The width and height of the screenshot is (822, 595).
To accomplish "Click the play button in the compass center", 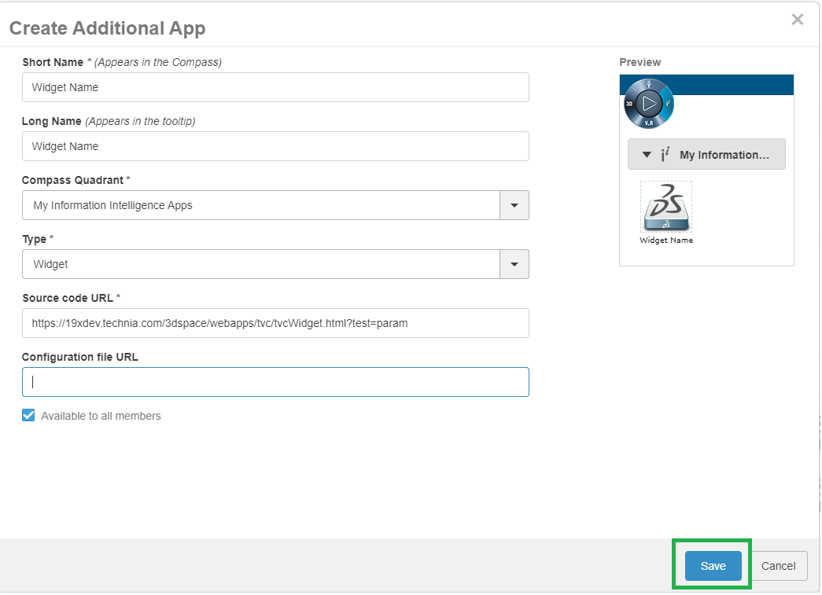I will (x=649, y=104).
